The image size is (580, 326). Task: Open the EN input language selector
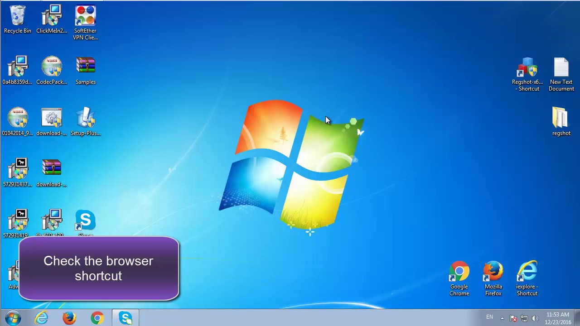pos(489,317)
